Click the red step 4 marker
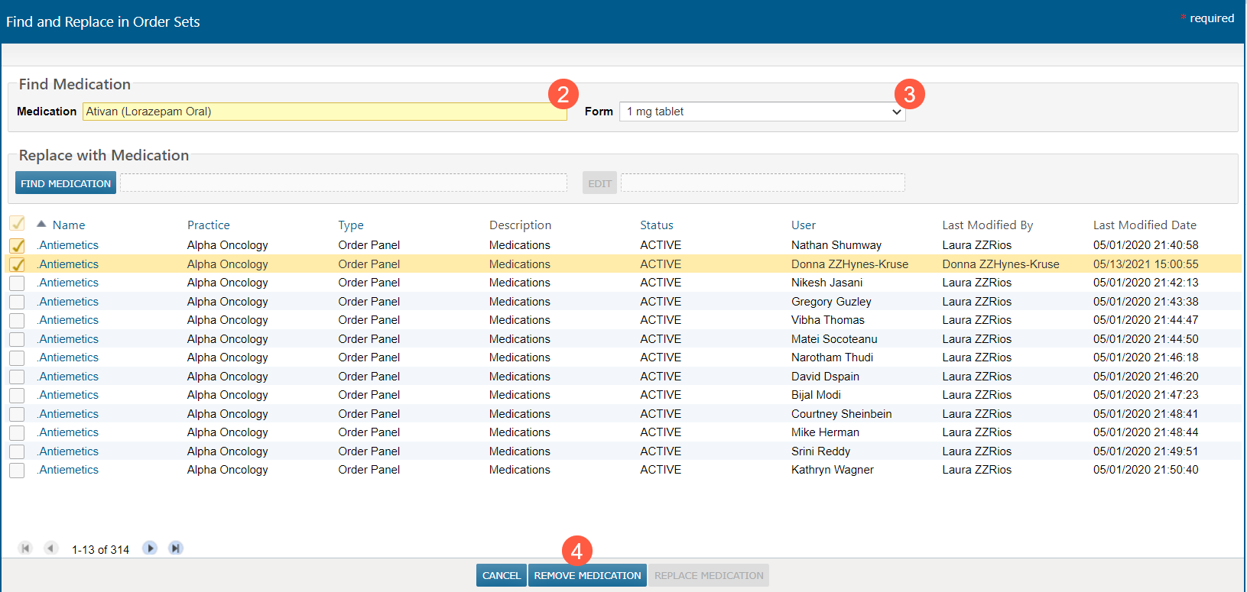This screenshot has width=1247, height=592. (x=576, y=551)
